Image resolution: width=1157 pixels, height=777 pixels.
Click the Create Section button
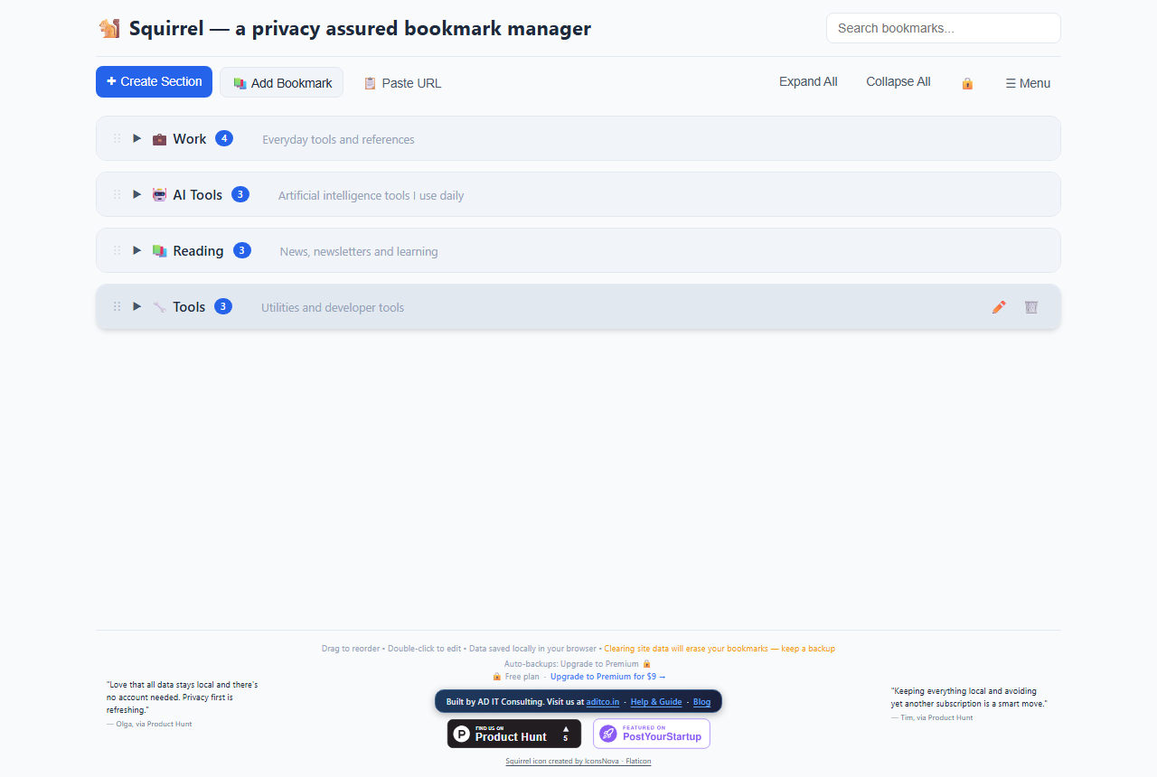[154, 81]
